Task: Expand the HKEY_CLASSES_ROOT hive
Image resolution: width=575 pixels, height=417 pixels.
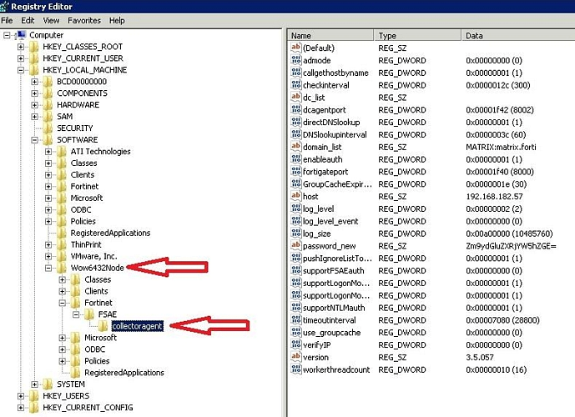Action: coord(21,47)
